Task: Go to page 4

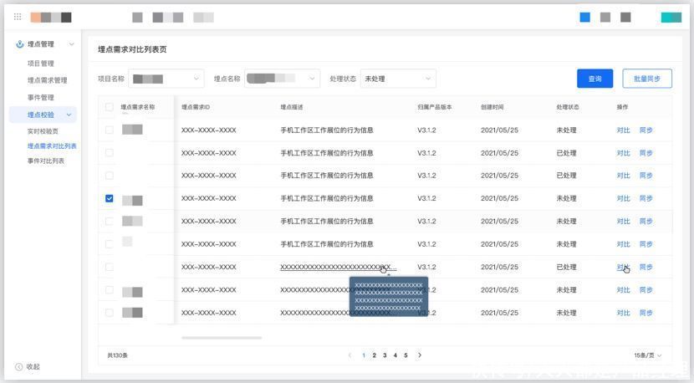Action: [395, 355]
